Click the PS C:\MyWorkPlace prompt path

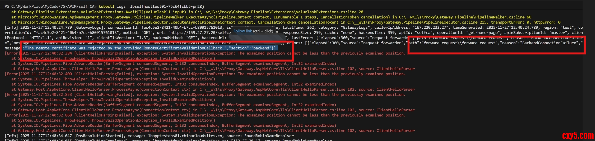[51, 6]
